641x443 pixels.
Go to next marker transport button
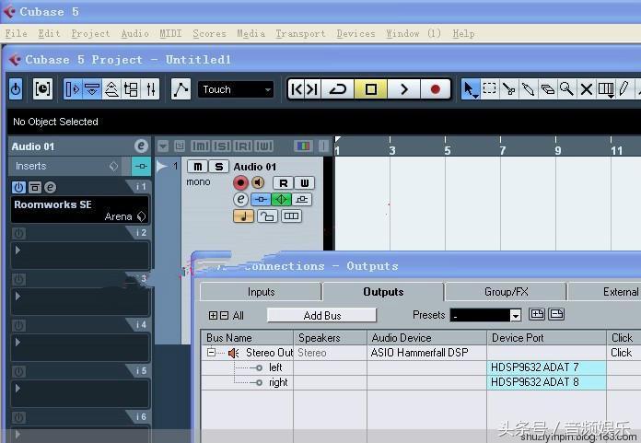pyautogui.click(x=313, y=88)
